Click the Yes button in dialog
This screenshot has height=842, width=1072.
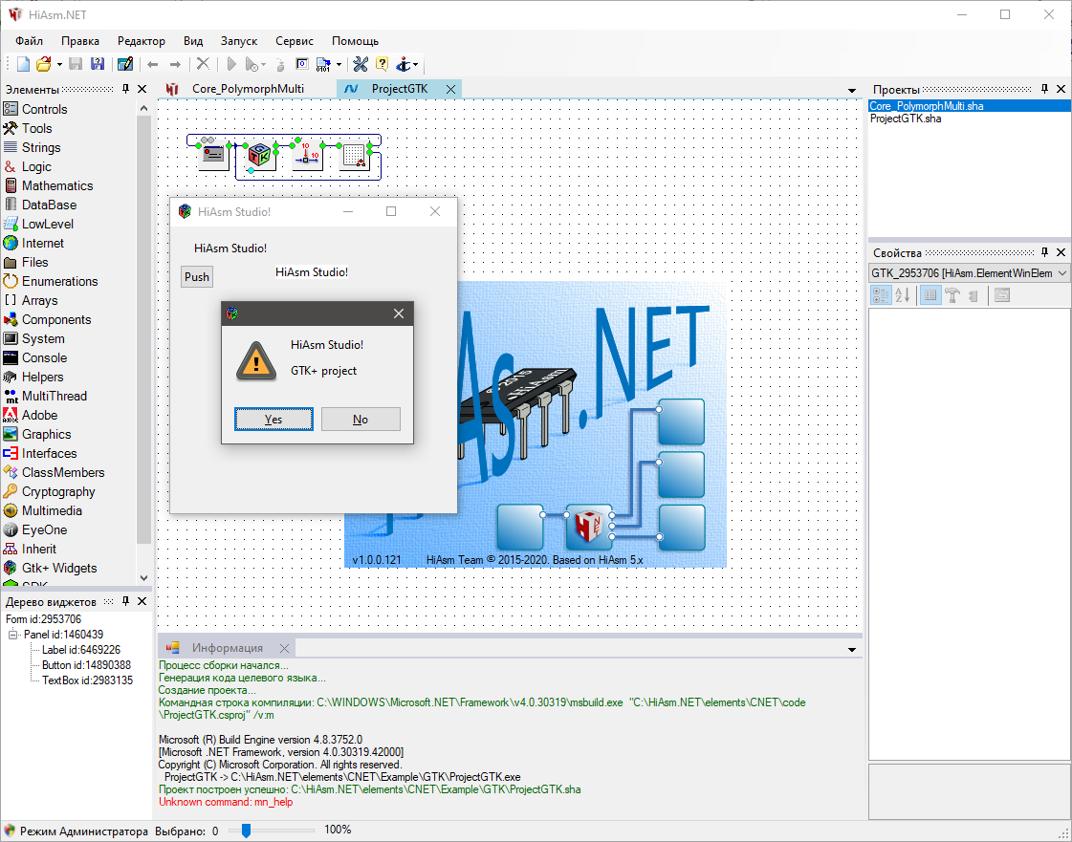coord(273,419)
